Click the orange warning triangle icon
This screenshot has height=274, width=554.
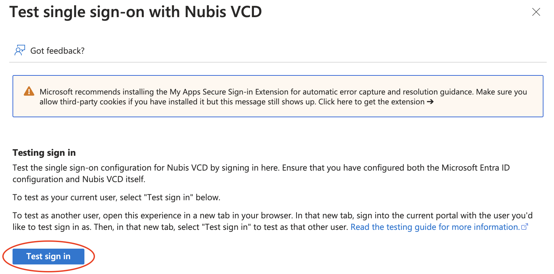[x=29, y=91]
